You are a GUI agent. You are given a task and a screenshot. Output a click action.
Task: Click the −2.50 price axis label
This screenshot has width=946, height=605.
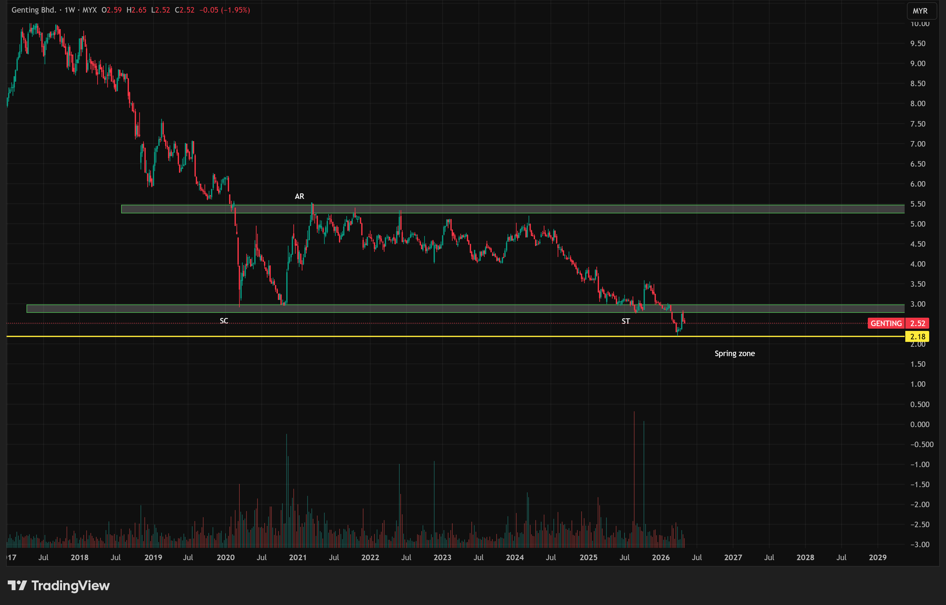920,525
